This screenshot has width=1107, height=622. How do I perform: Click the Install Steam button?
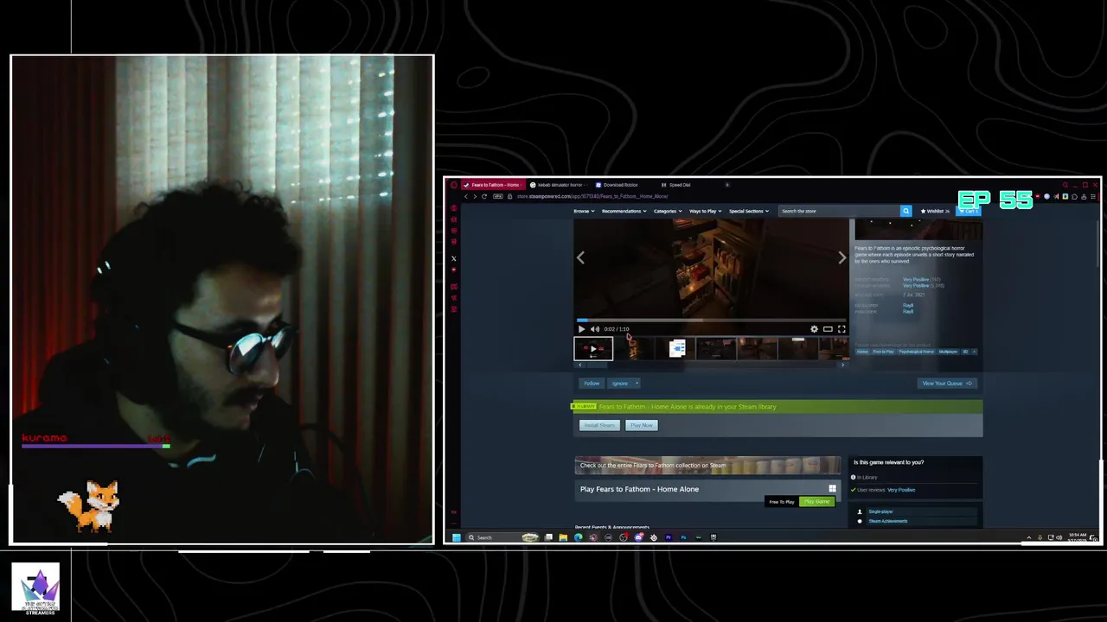tap(598, 425)
